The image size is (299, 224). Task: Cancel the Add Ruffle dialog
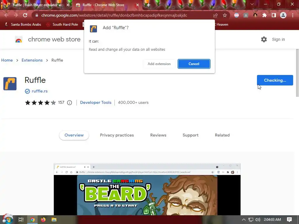tap(194, 64)
